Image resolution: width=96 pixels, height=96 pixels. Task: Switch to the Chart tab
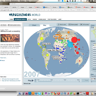[34, 25]
